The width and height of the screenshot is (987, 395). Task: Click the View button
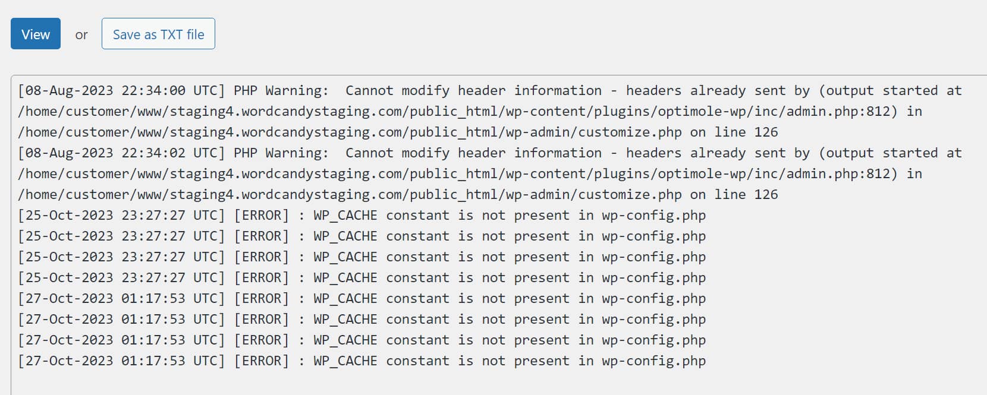click(36, 34)
